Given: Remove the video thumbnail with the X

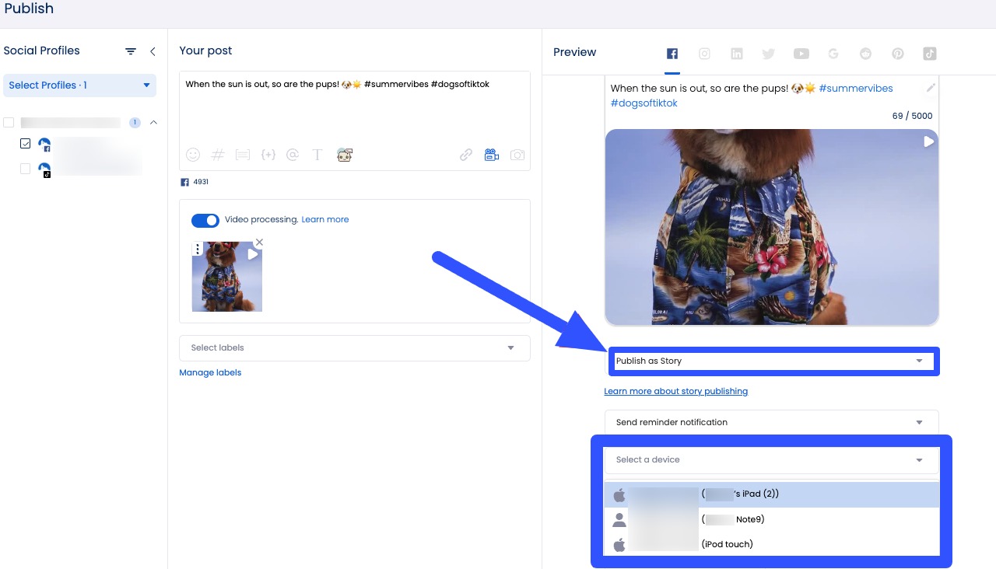Looking at the screenshot, I should pyautogui.click(x=259, y=243).
